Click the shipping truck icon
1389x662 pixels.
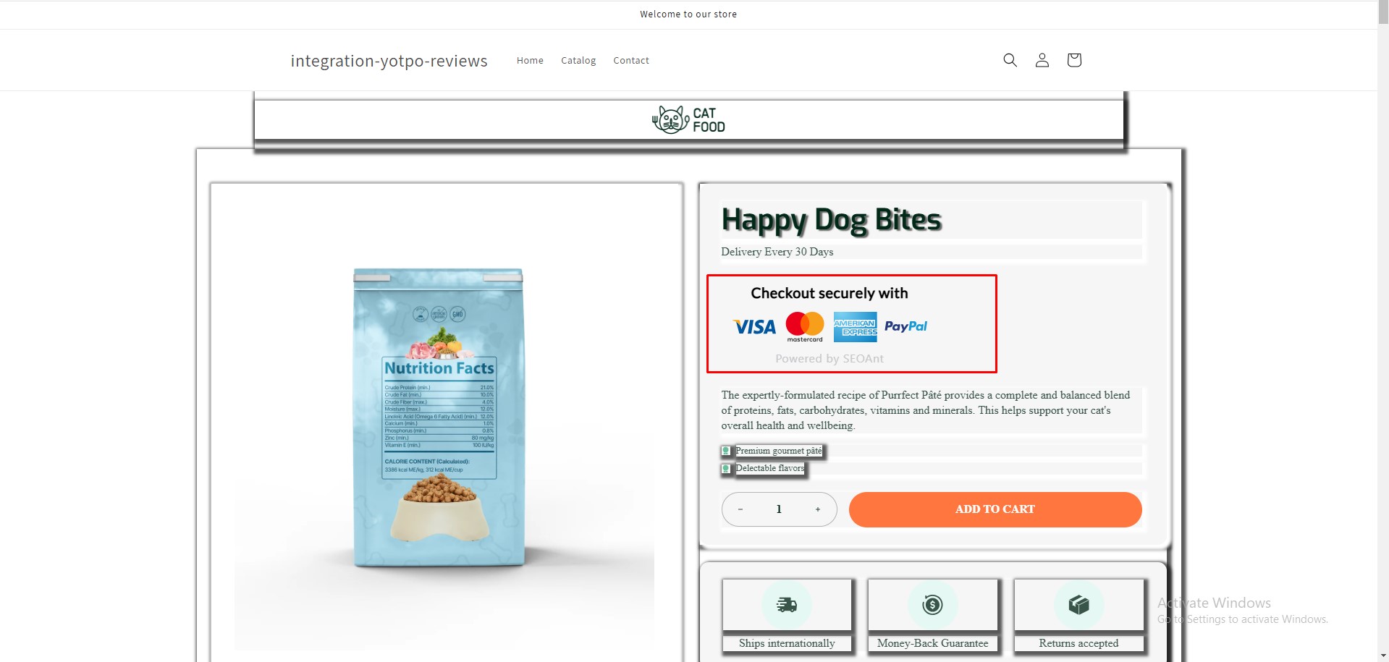(x=787, y=605)
